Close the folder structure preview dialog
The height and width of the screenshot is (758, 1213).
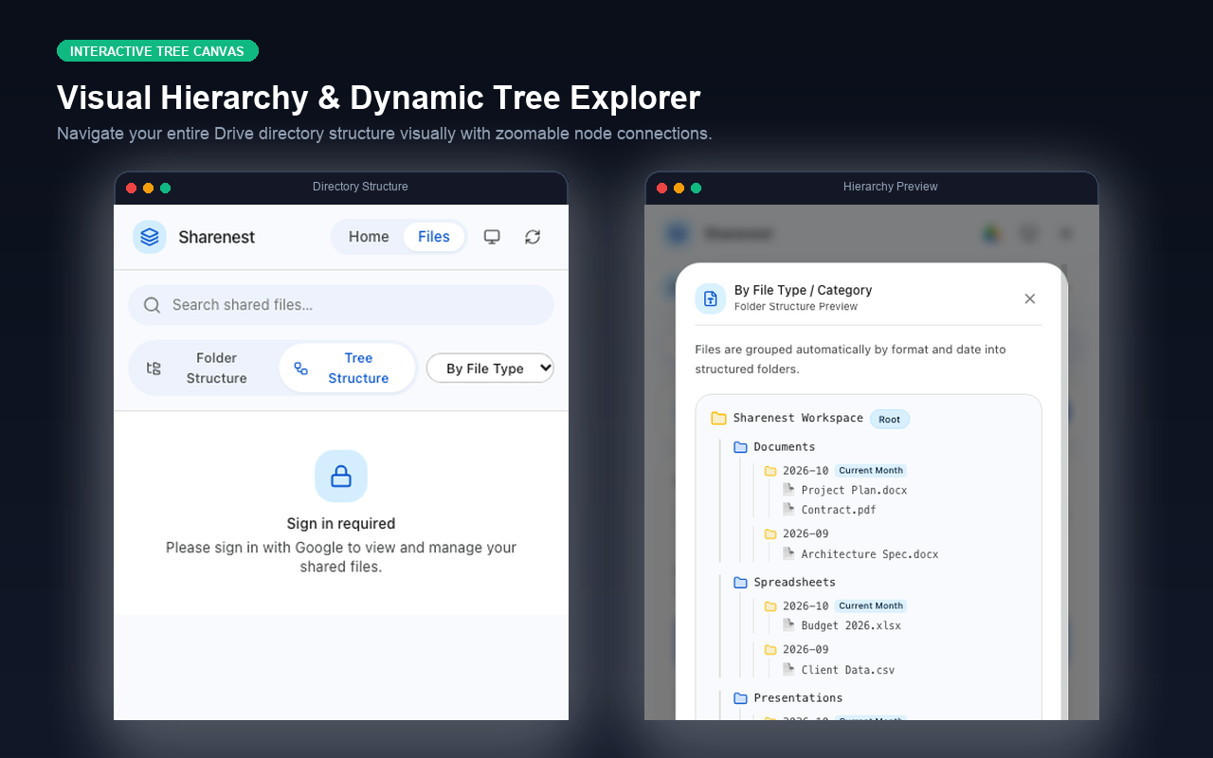(1030, 298)
